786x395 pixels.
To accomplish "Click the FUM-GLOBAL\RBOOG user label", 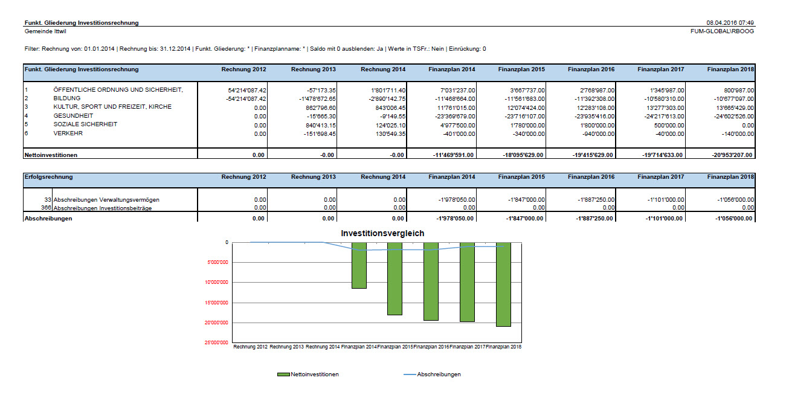I will pos(722,31).
